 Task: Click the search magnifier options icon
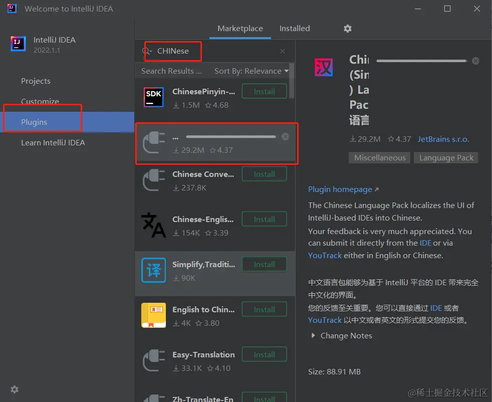(147, 51)
